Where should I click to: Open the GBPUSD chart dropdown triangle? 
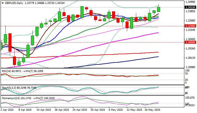3,3
